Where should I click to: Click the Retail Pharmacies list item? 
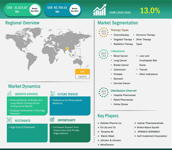[x=123, y=100]
